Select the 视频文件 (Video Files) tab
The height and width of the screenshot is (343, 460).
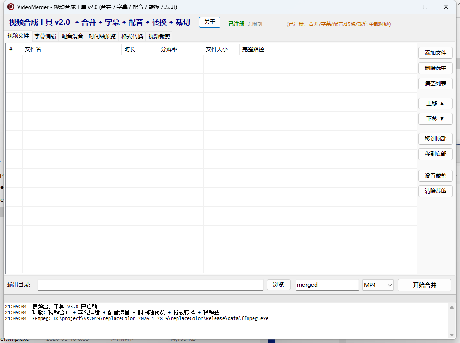tap(17, 36)
